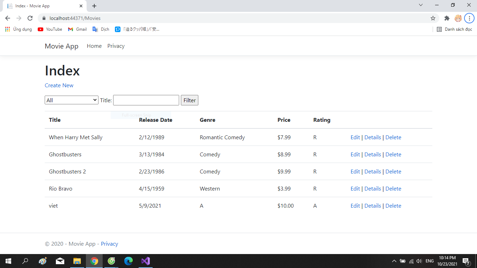View site information via the lock icon
This screenshot has height=268, width=477.
pos(44,18)
